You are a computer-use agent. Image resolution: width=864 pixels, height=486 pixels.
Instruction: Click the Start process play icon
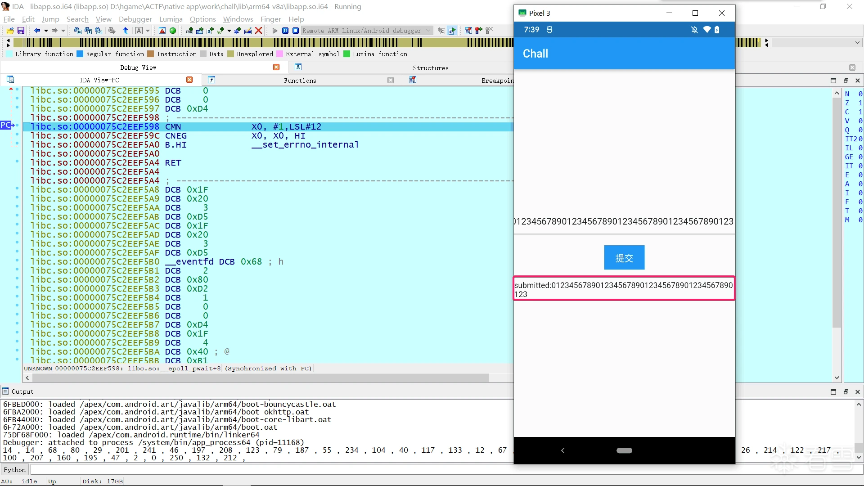[274, 31]
